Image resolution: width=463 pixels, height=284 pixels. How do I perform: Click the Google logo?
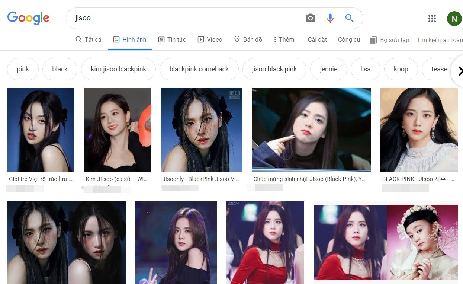28,18
